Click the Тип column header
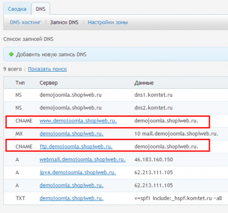Screen dimensions: 228x213 click(20, 83)
